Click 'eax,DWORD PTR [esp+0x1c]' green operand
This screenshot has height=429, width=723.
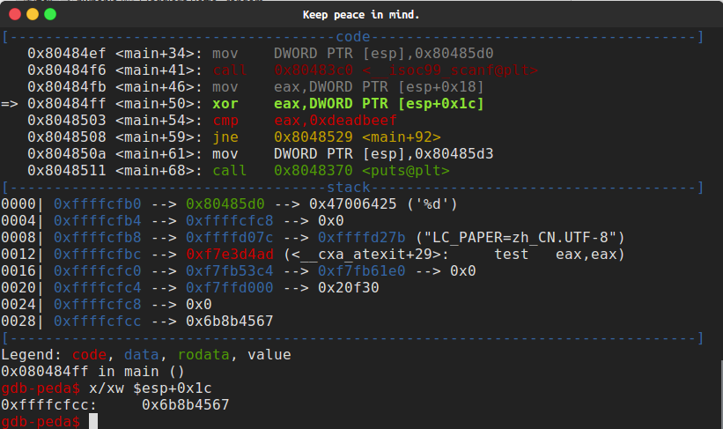(379, 104)
